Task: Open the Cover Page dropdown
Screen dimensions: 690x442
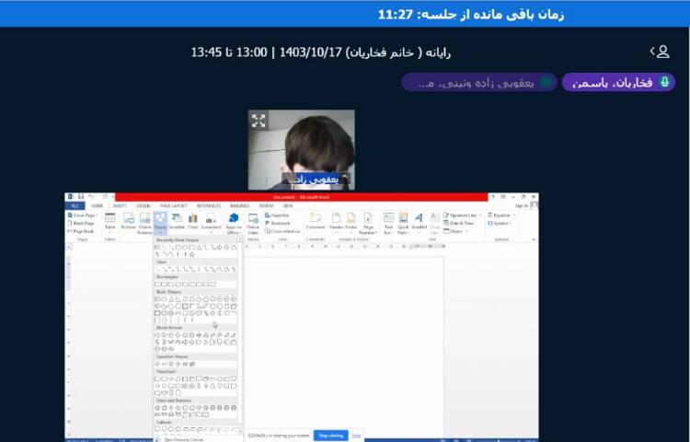Action: [x=83, y=215]
